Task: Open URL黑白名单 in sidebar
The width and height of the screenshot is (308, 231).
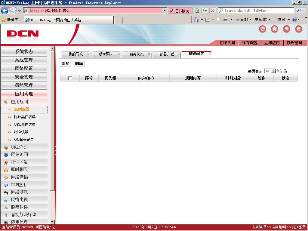Action: click(25, 125)
